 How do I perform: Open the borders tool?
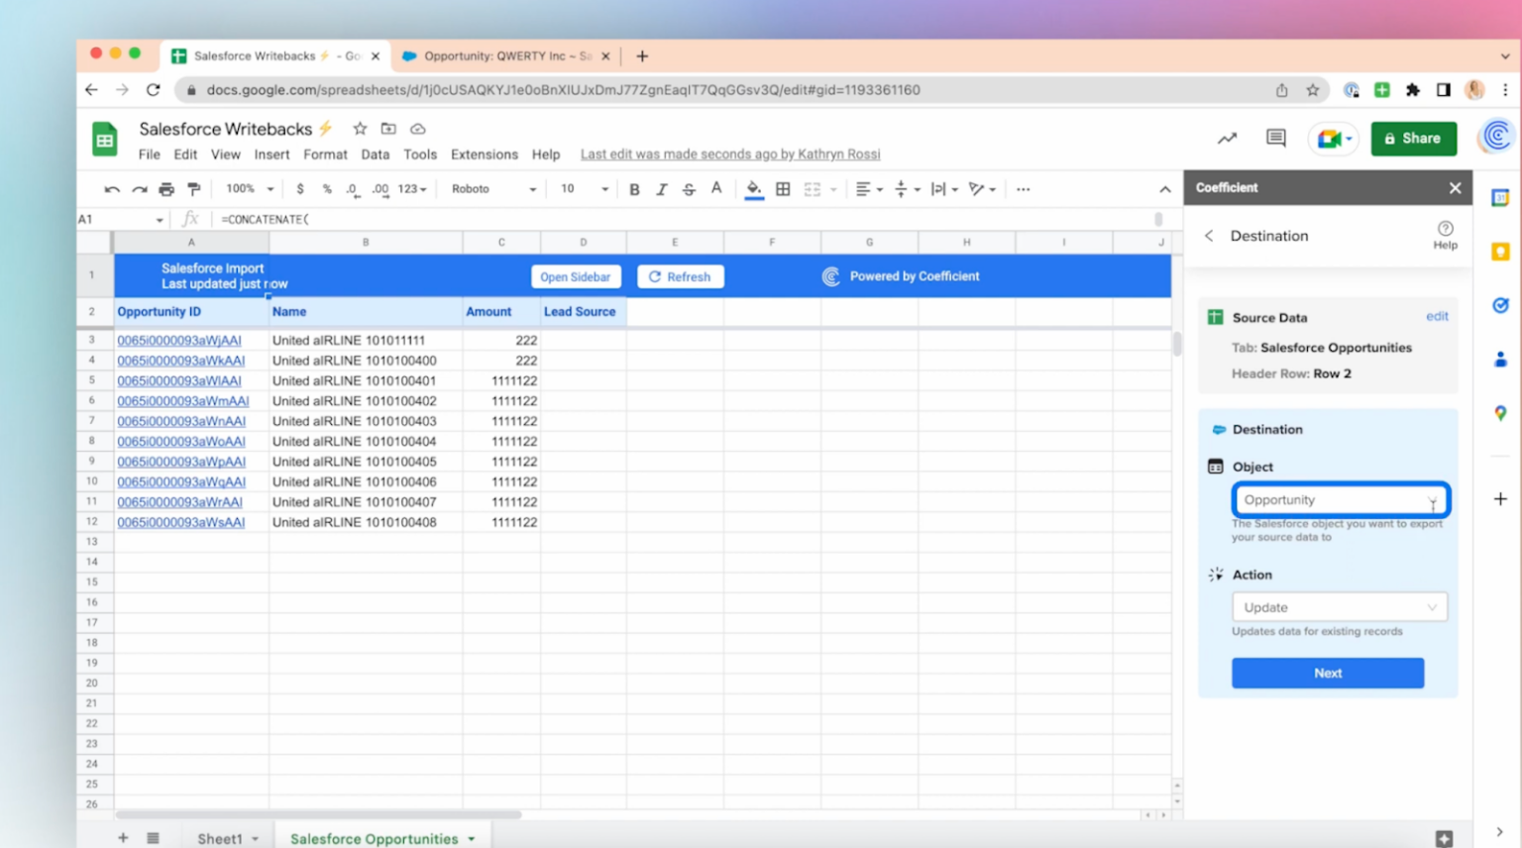[783, 189]
